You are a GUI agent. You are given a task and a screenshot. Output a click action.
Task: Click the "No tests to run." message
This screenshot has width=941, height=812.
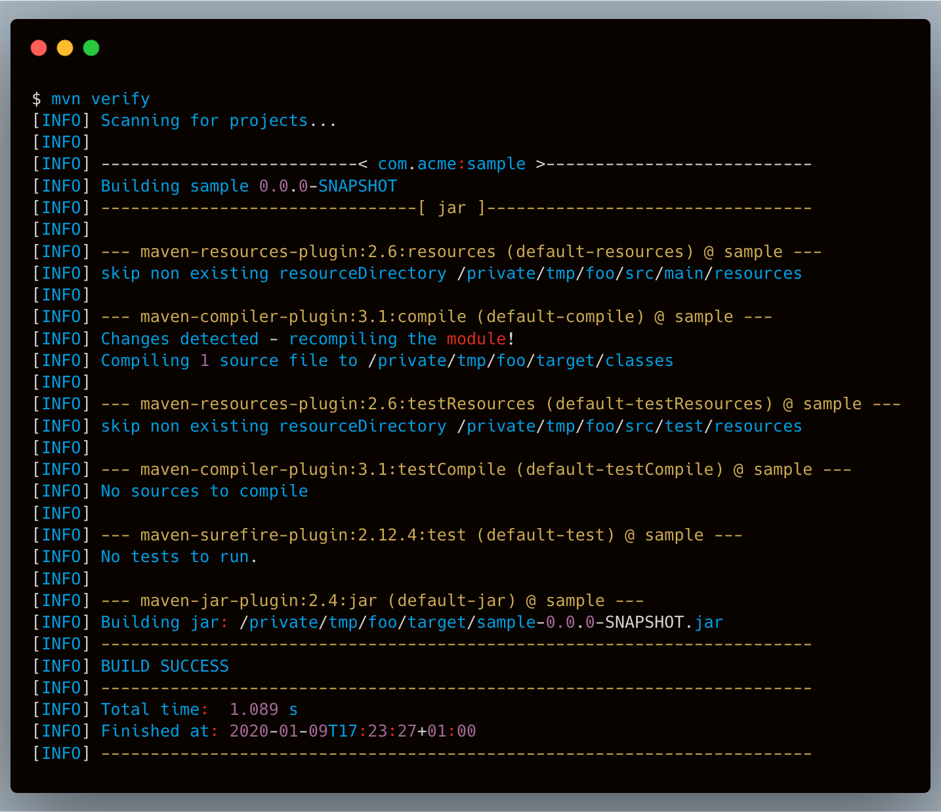pos(179,557)
